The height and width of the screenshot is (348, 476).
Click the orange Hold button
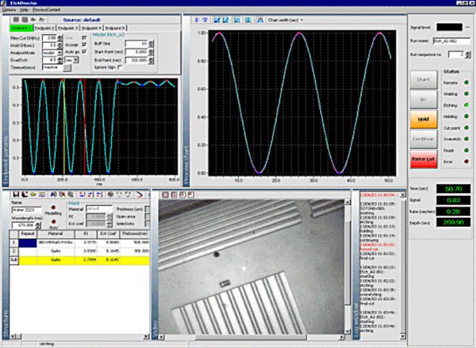(x=424, y=119)
